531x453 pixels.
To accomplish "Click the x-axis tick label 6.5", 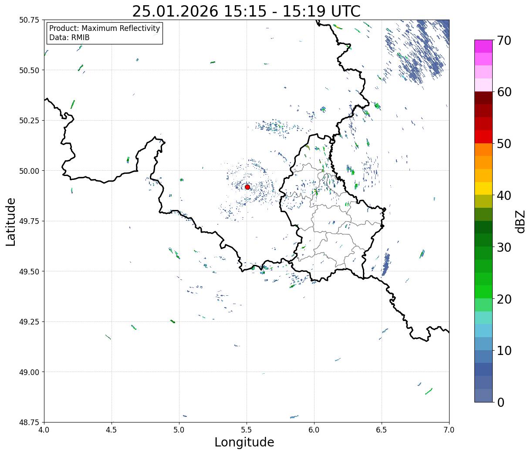I will point(382,430).
